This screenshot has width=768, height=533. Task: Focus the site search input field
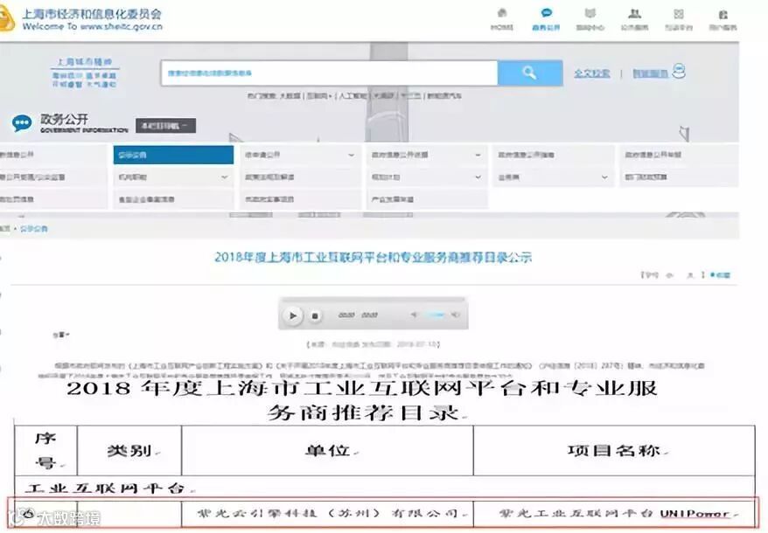(x=329, y=73)
